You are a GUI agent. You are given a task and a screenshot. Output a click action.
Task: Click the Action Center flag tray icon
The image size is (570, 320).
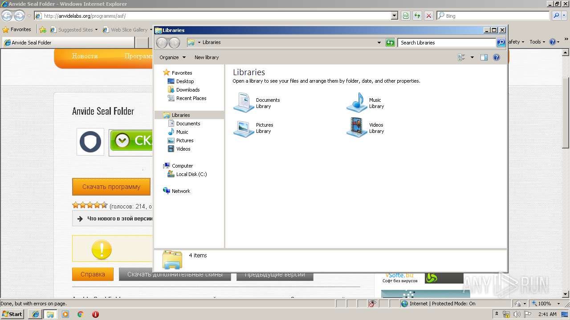tap(528, 314)
